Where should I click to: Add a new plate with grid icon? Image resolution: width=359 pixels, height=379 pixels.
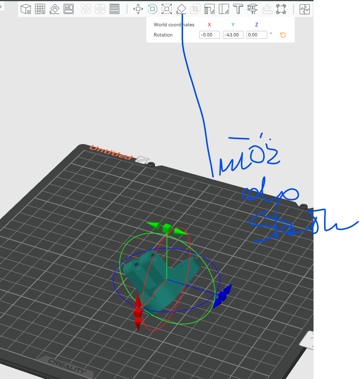click(x=40, y=9)
